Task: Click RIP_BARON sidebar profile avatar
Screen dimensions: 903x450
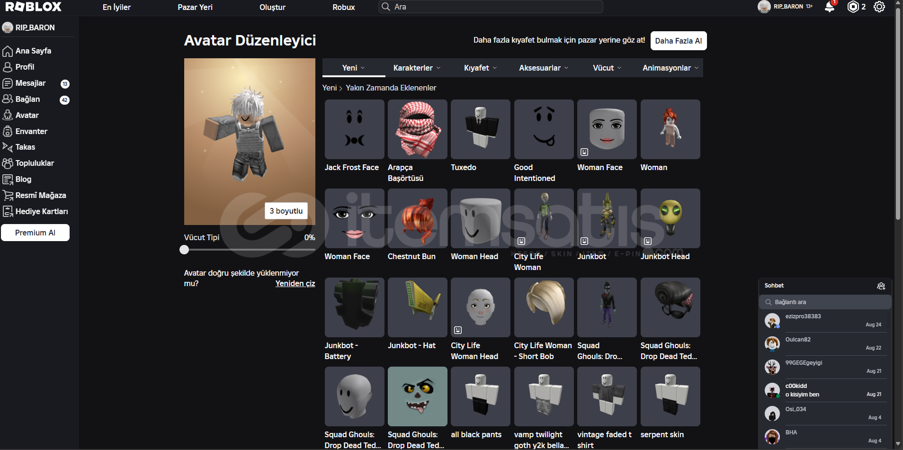Action: pos(8,27)
